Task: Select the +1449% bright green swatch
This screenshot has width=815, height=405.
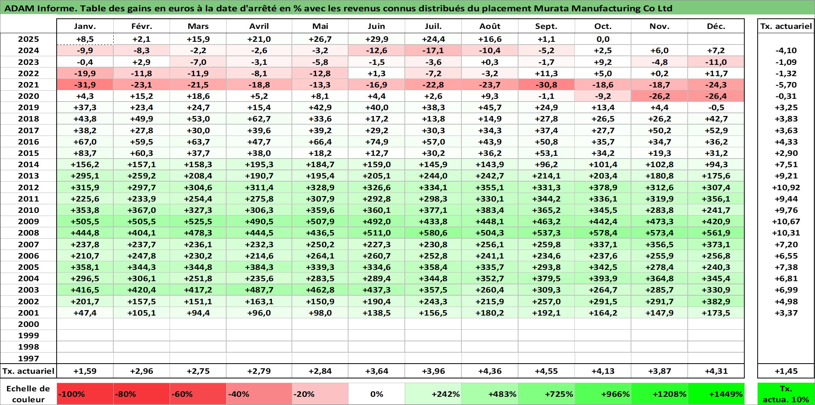Action: [716, 394]
